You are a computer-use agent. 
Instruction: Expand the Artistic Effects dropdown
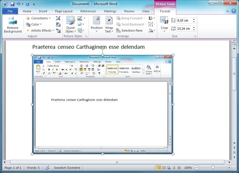pyautogui.click(x=53, y=30)
